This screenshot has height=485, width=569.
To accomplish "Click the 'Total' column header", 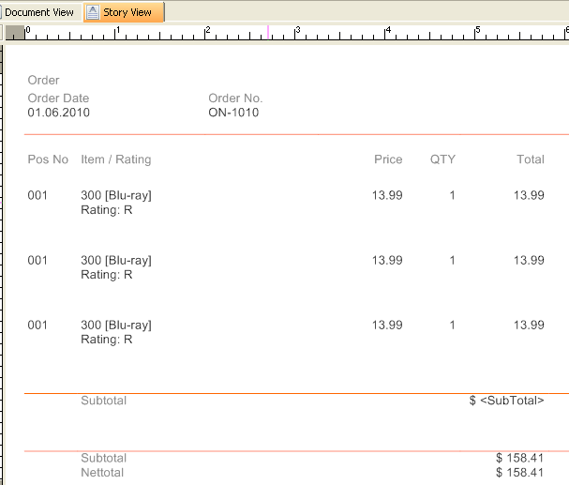I will (x=530, y=159).
